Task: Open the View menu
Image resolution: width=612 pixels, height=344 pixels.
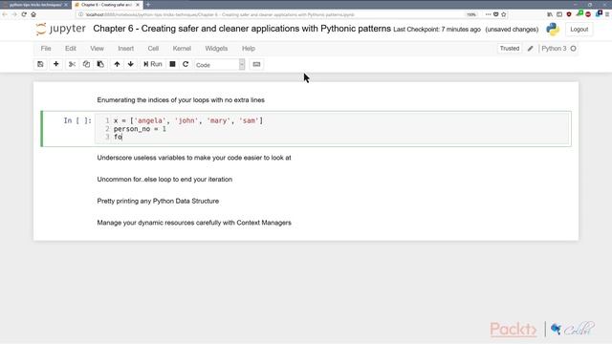Action: [x=97, y=49]
